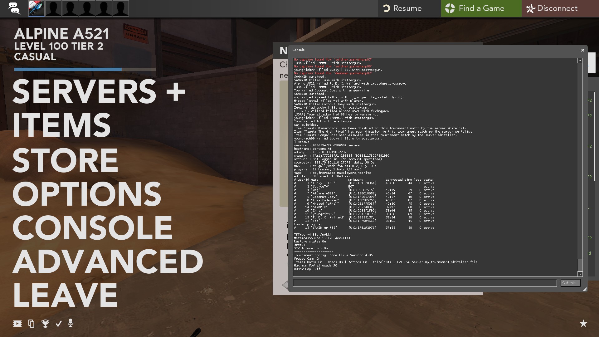599x337 pixels.
Task: Click the microphone voice icon
Action: [71, 323]
